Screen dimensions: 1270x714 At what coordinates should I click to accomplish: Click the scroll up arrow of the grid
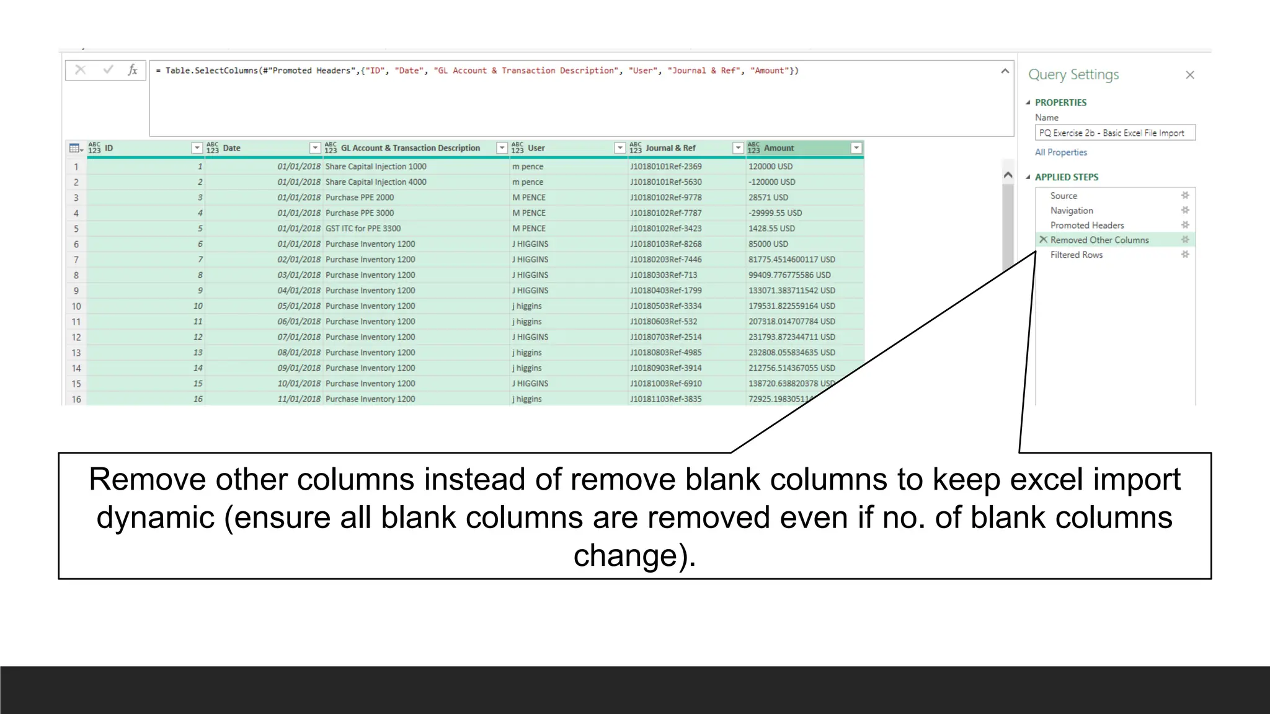point(1008,175)
